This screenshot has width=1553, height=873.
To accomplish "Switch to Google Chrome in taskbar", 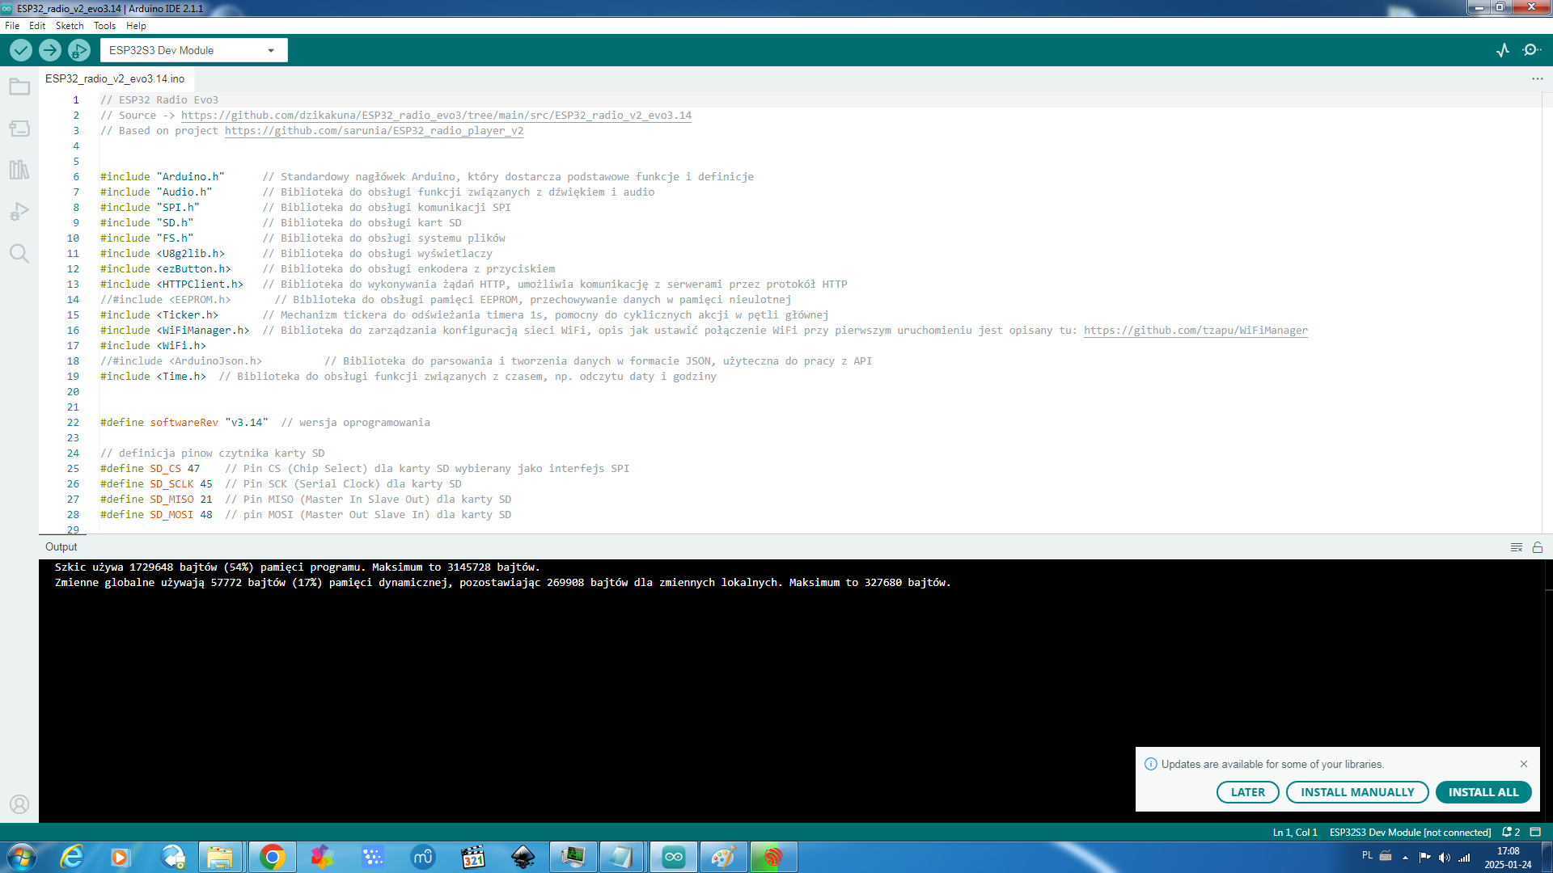I will coord(272,857).
